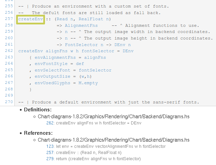216x165 pixels.
Task: Open M.empty identifier link
Action: [x=88, y=83]
